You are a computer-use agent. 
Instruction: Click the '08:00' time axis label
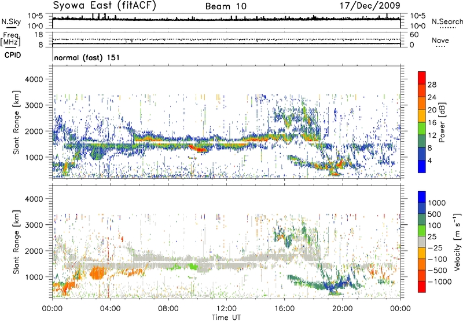click(168, 309)
